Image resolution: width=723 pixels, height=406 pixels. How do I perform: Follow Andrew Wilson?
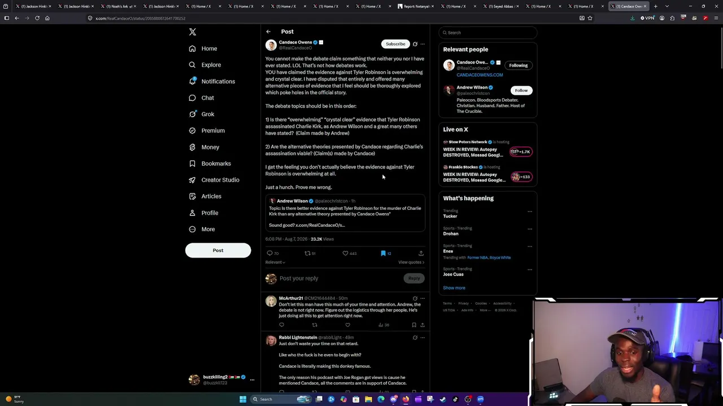point(521,90)
